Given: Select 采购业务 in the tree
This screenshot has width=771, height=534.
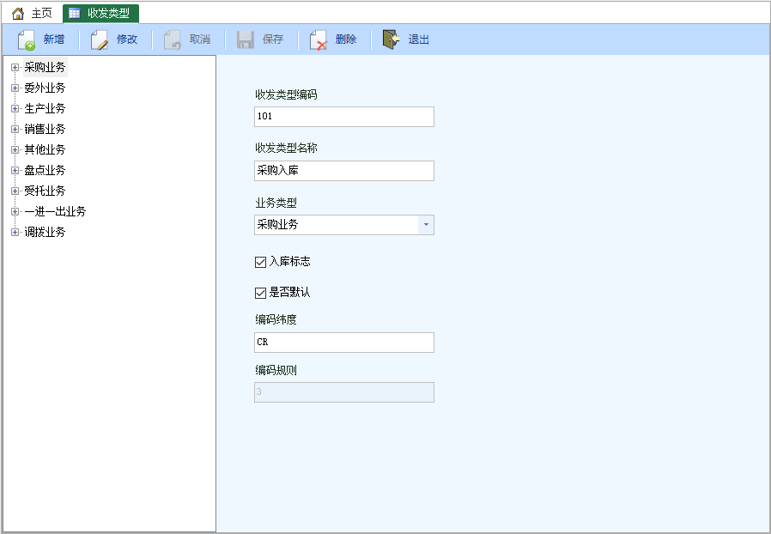Looking at the screenshot, I should point(45,67).
